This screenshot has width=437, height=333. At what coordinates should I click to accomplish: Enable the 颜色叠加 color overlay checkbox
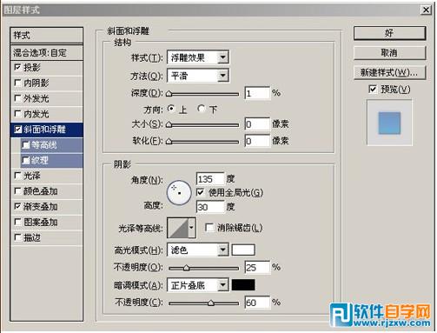[17, 191]
